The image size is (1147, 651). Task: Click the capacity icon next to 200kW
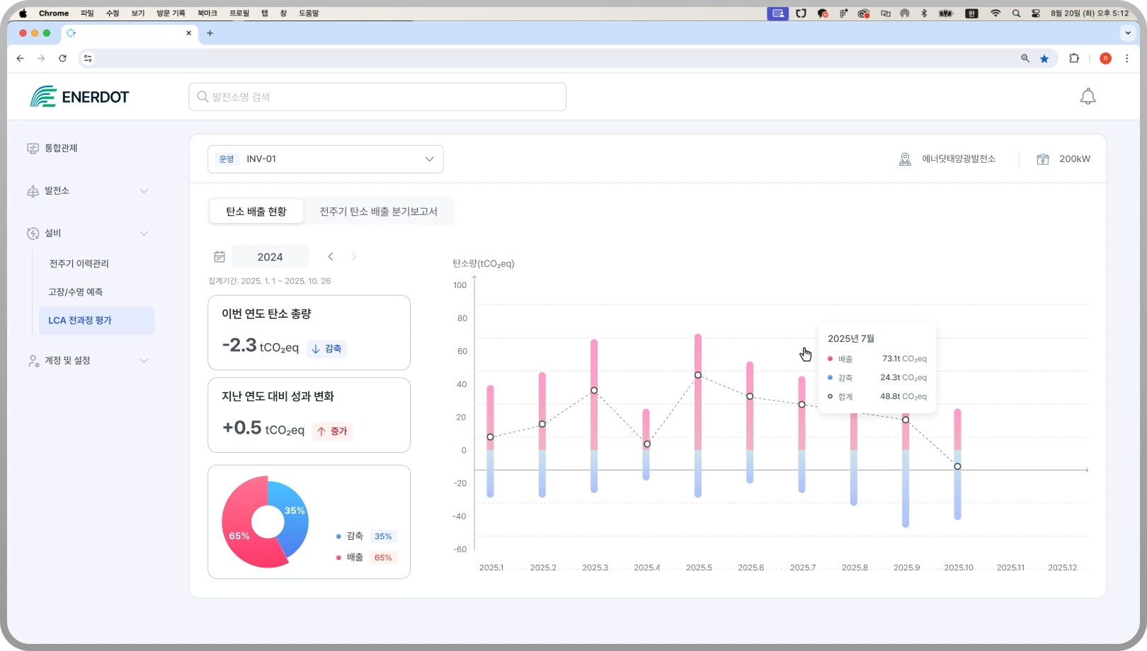pyautogui.click(x=1043, y=159)
